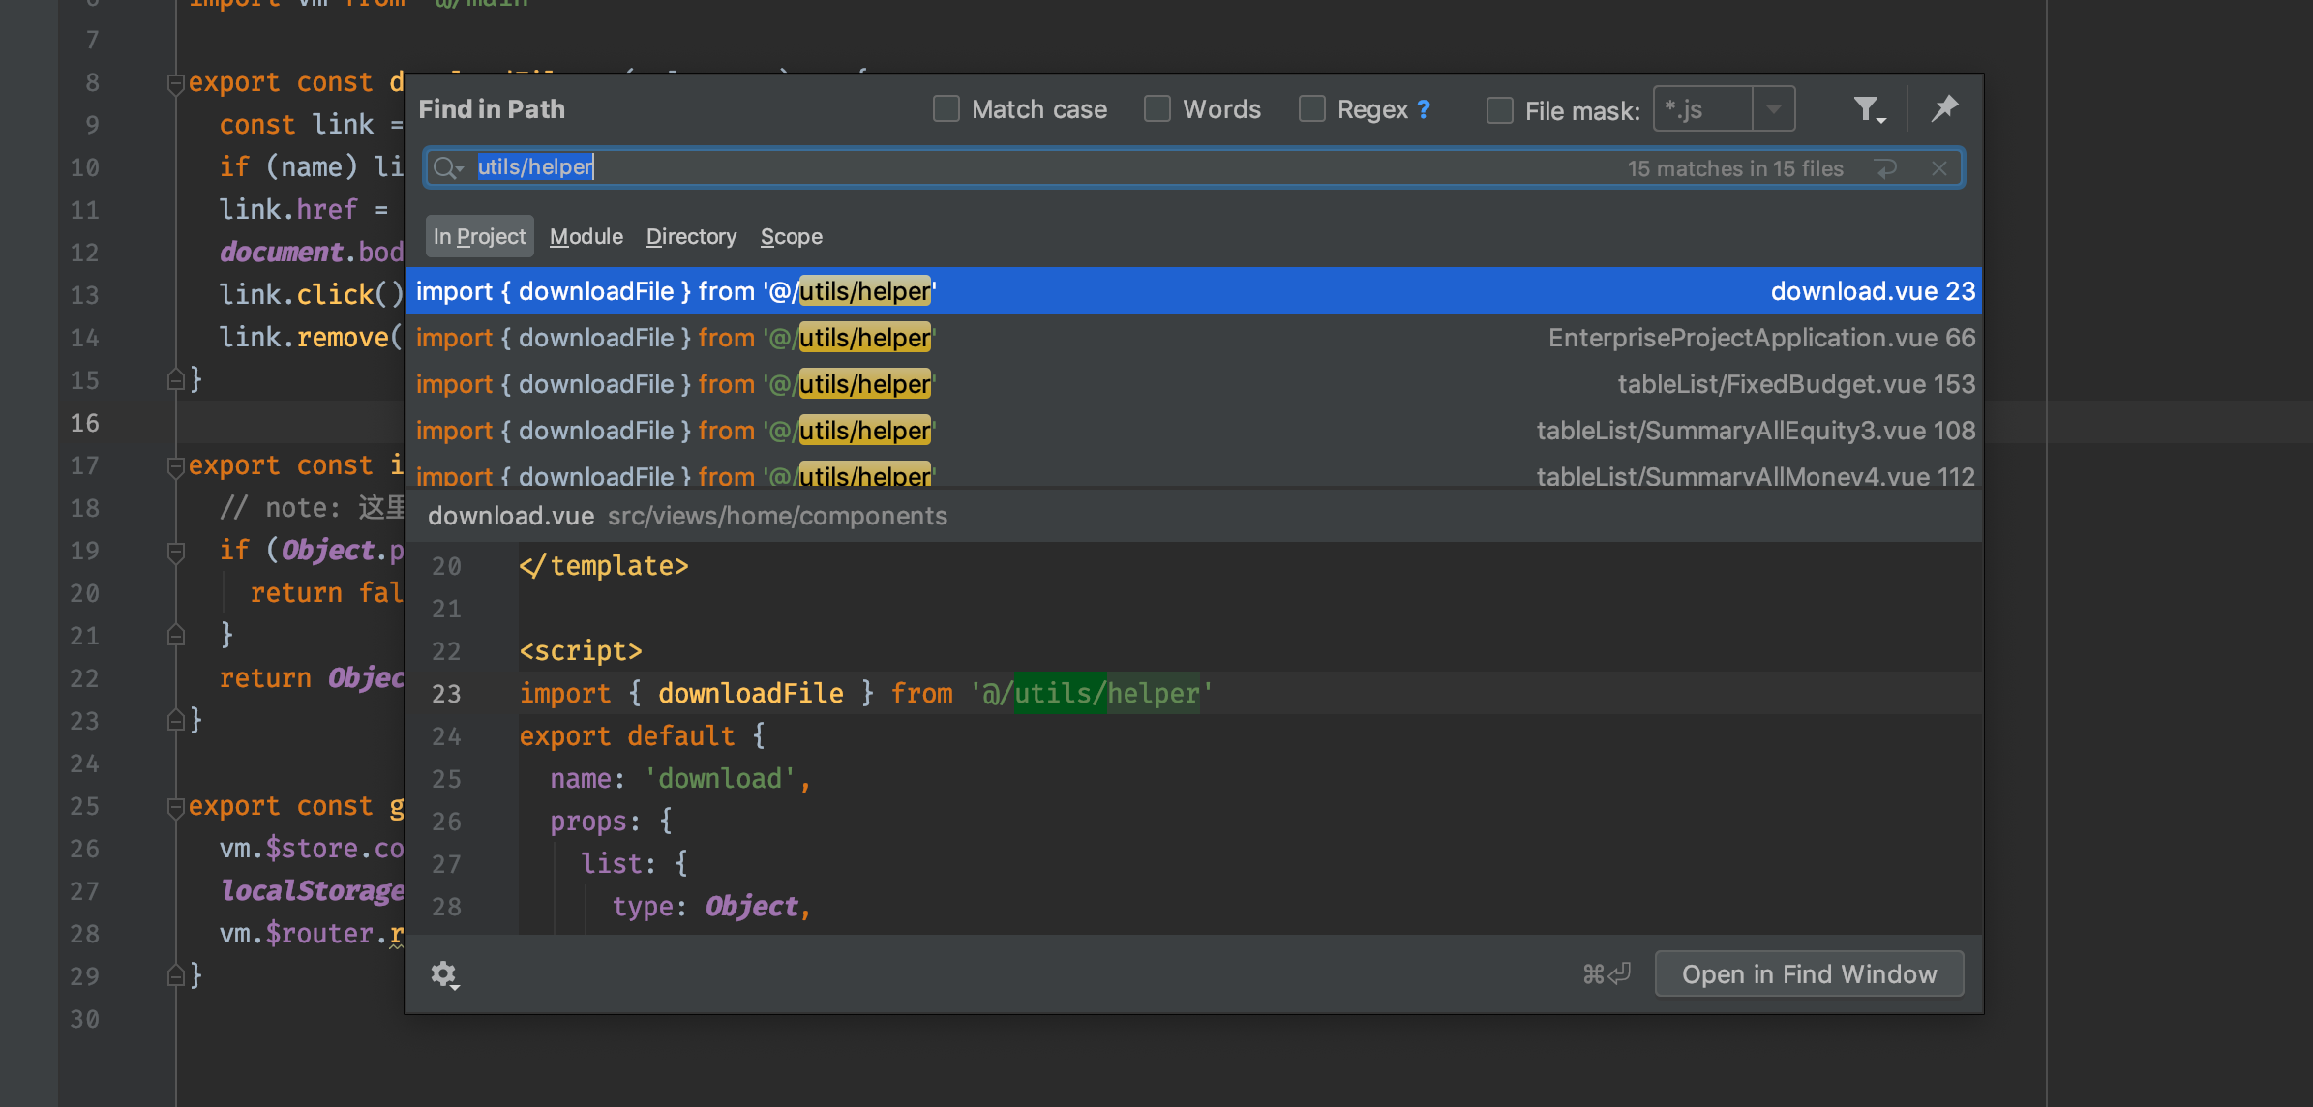The width and height of the screenshot is (2313, 1107).
Task: Collapse the export block at line 25
Action: click(x=175, y=808)
